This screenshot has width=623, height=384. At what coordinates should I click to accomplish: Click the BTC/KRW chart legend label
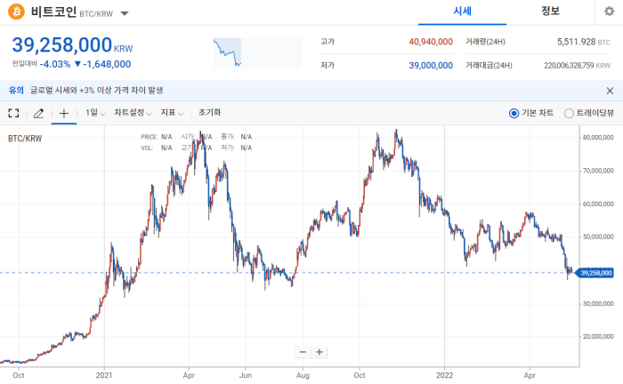[x=25, y=139]
